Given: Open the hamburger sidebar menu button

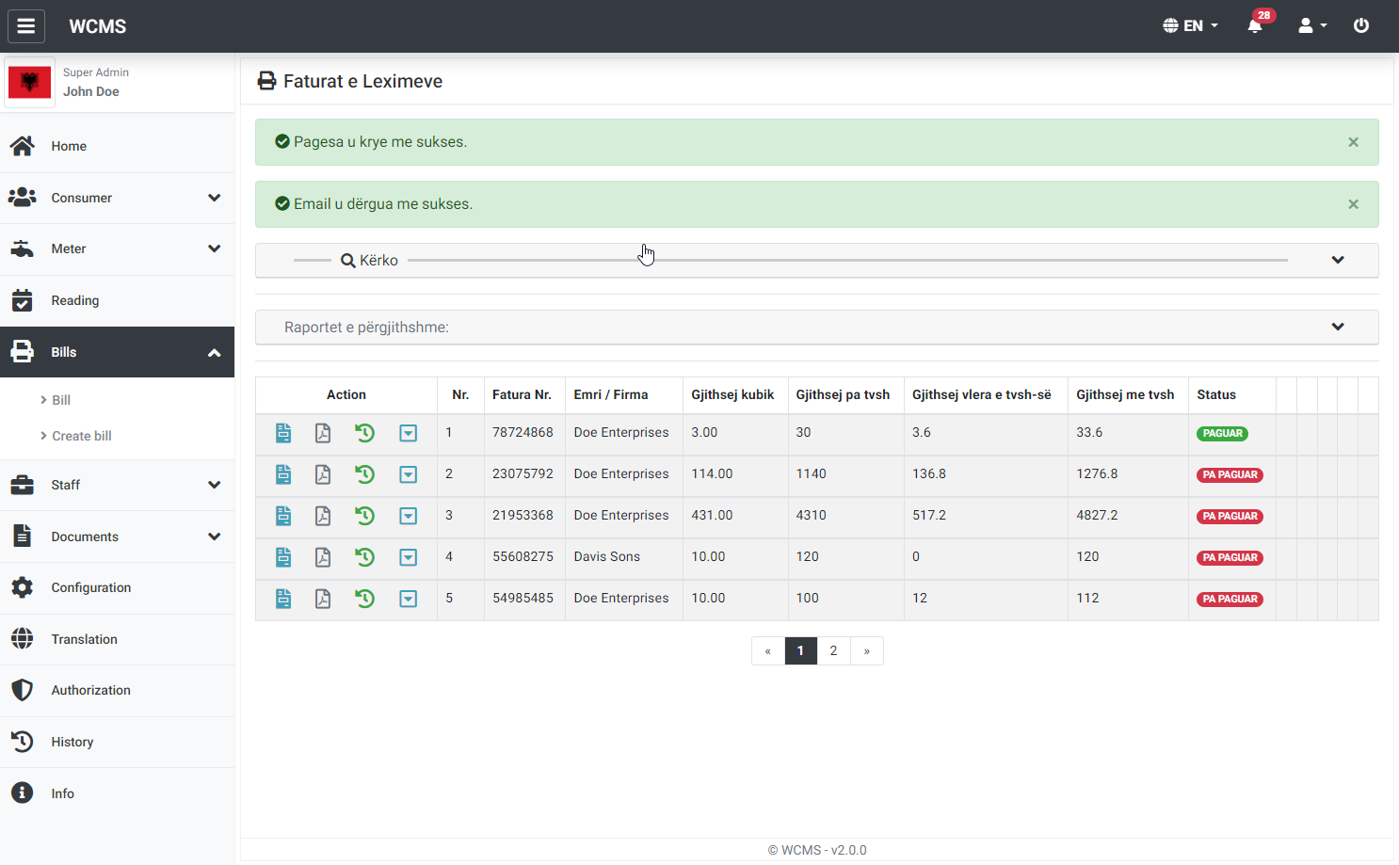Looking at the screenshot, I should pyautogui.click(x=26, y=25).
